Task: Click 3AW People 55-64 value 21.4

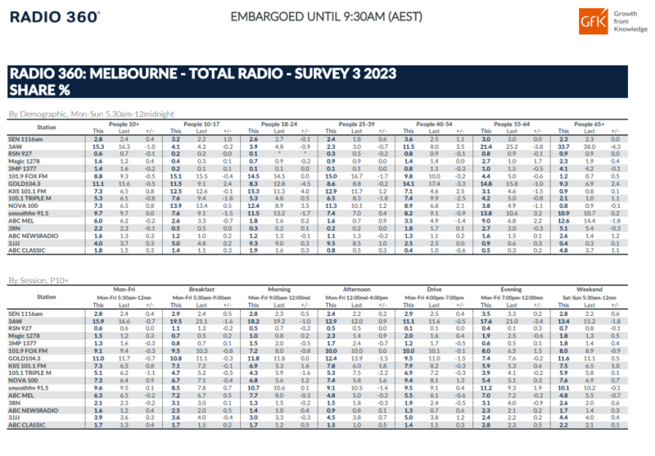Action: [x=486, y=147]
